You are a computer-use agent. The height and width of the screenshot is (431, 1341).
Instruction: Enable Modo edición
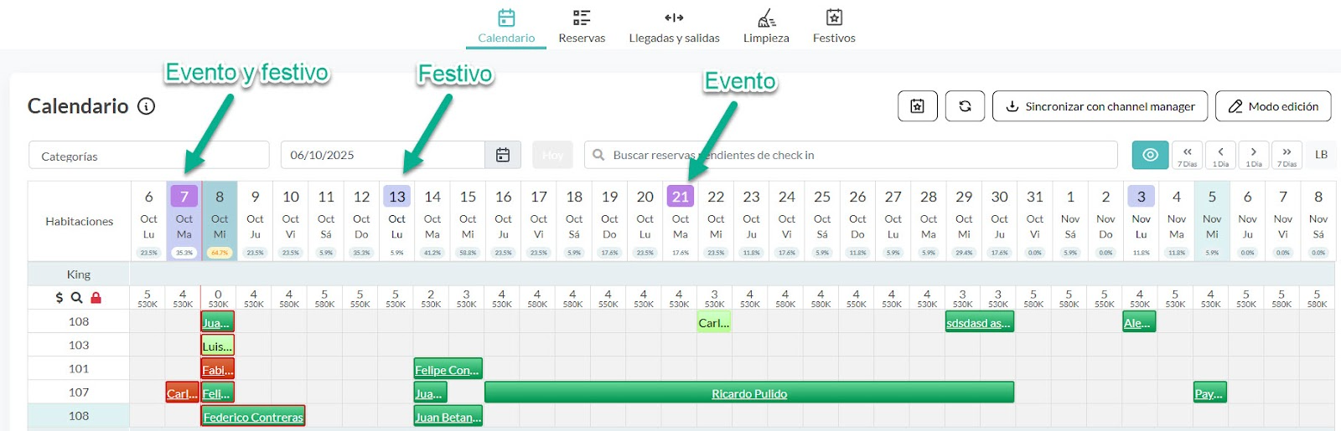pyautogui.click(x=1272, y=106)
